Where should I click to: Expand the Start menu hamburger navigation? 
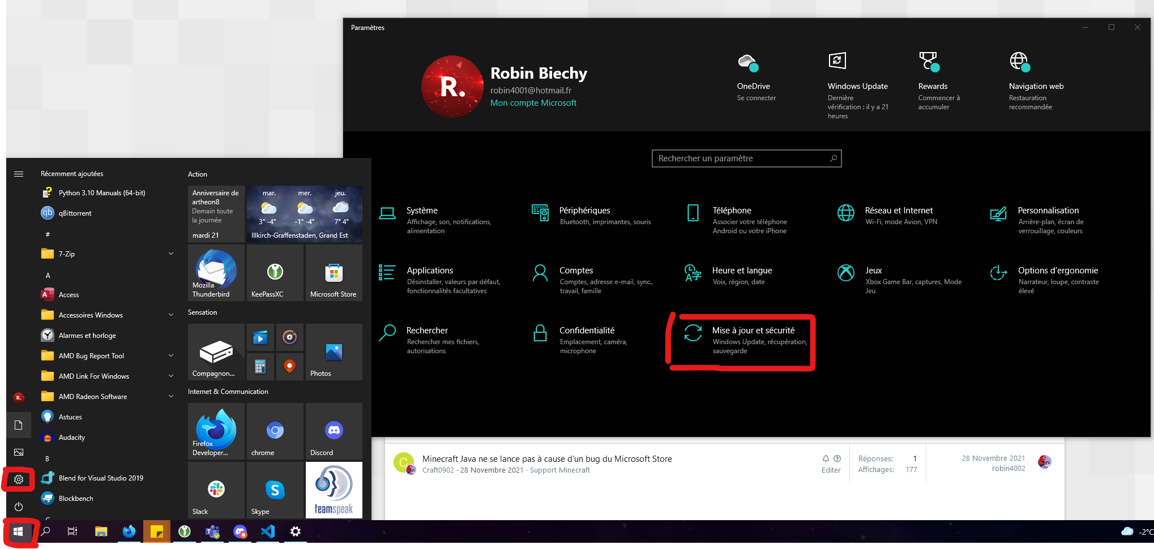pos(19,174)
